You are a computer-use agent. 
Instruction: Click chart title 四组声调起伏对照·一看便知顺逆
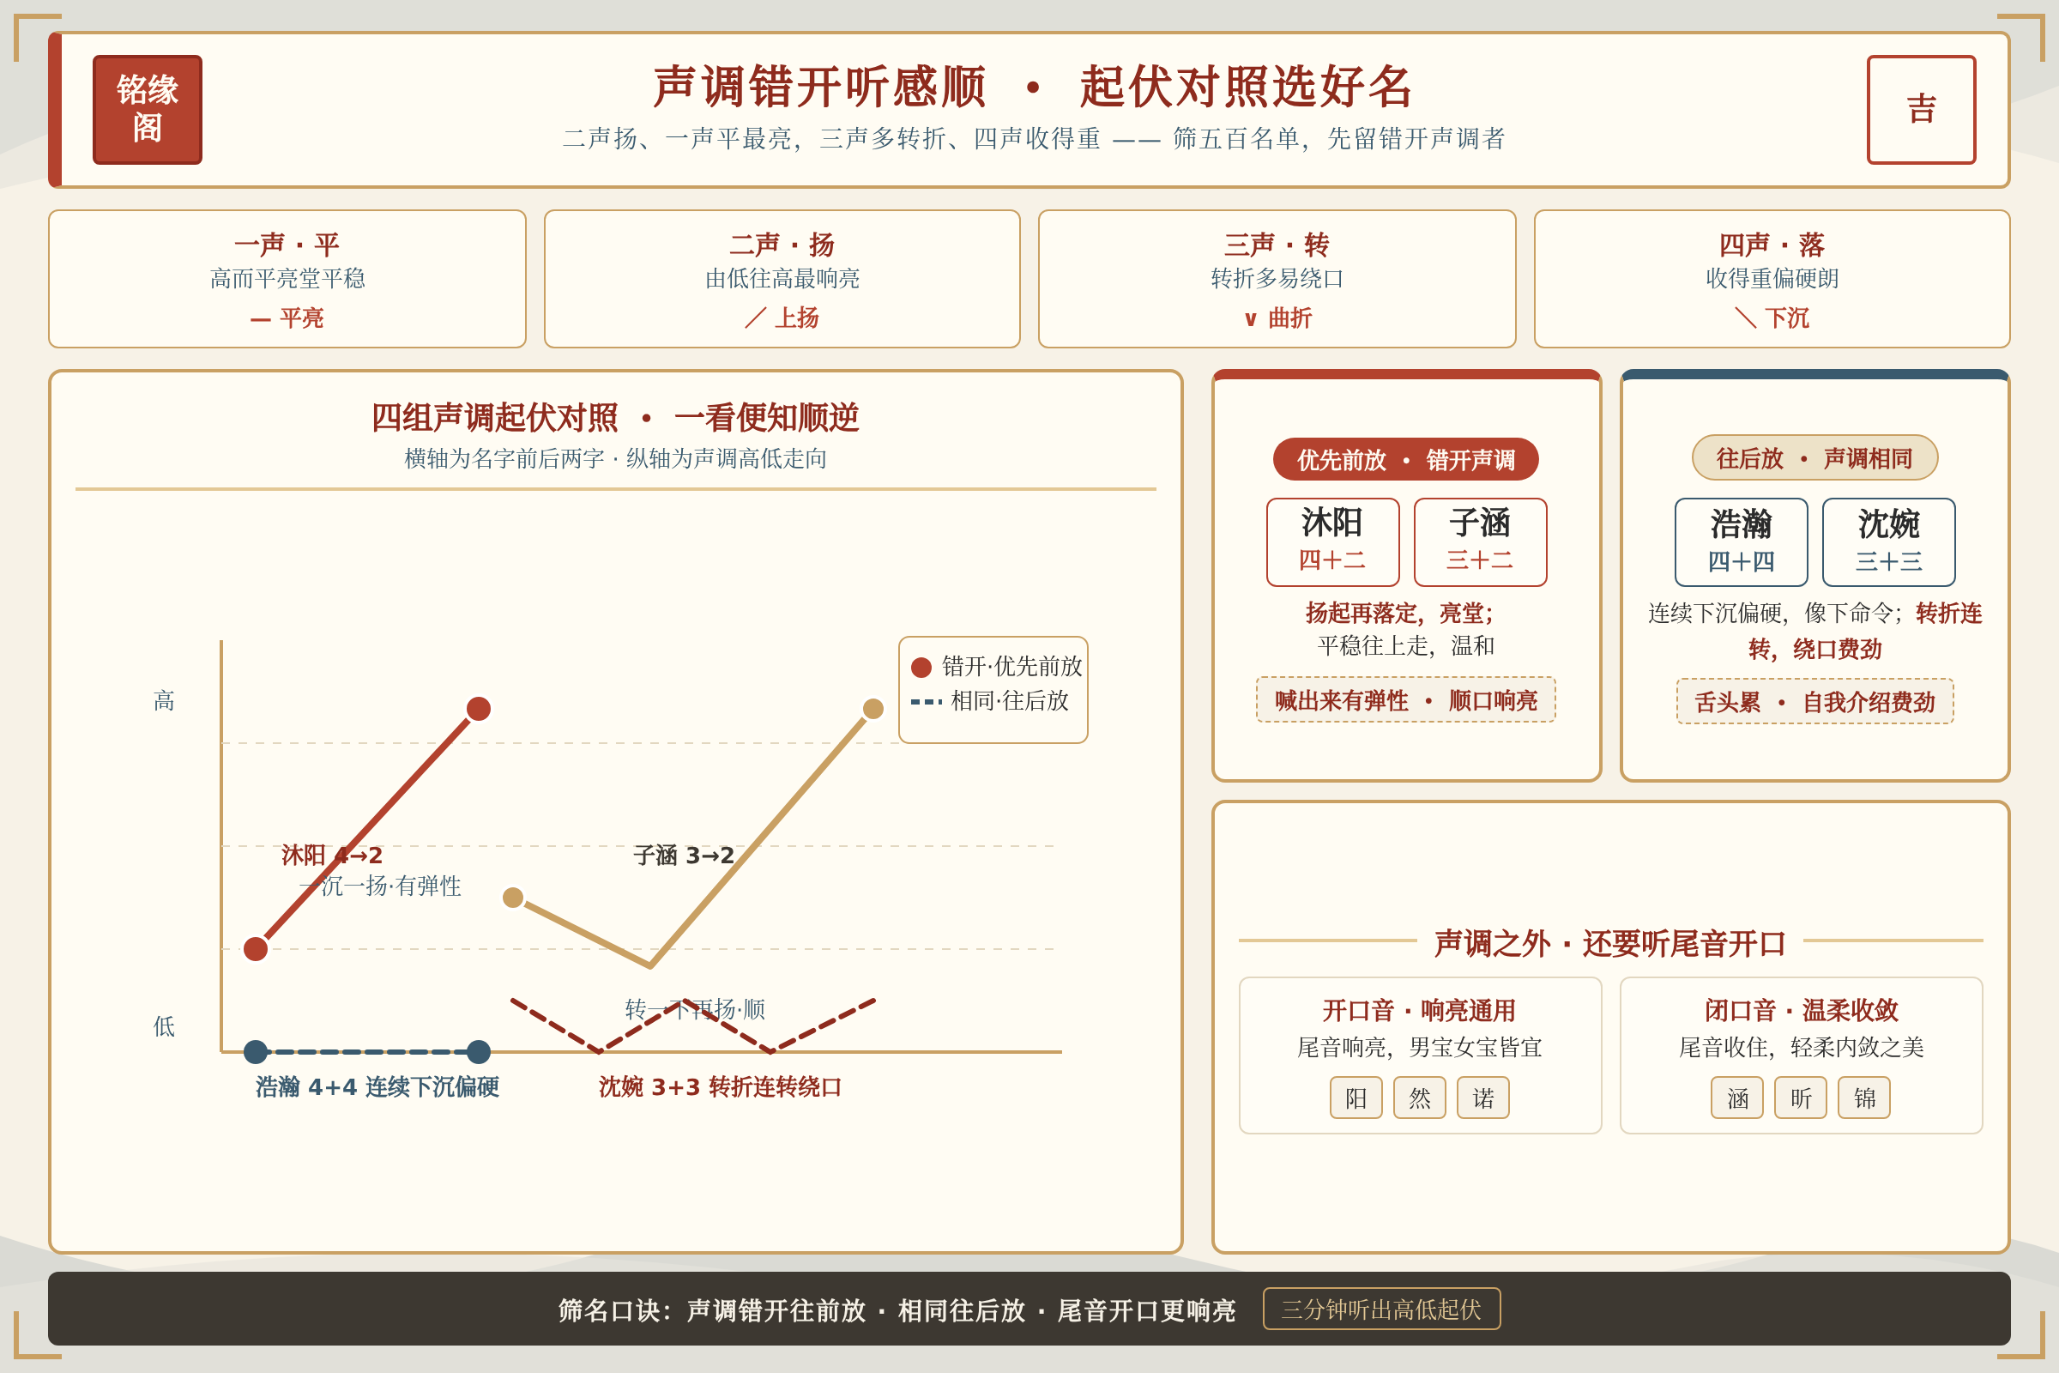614,418
